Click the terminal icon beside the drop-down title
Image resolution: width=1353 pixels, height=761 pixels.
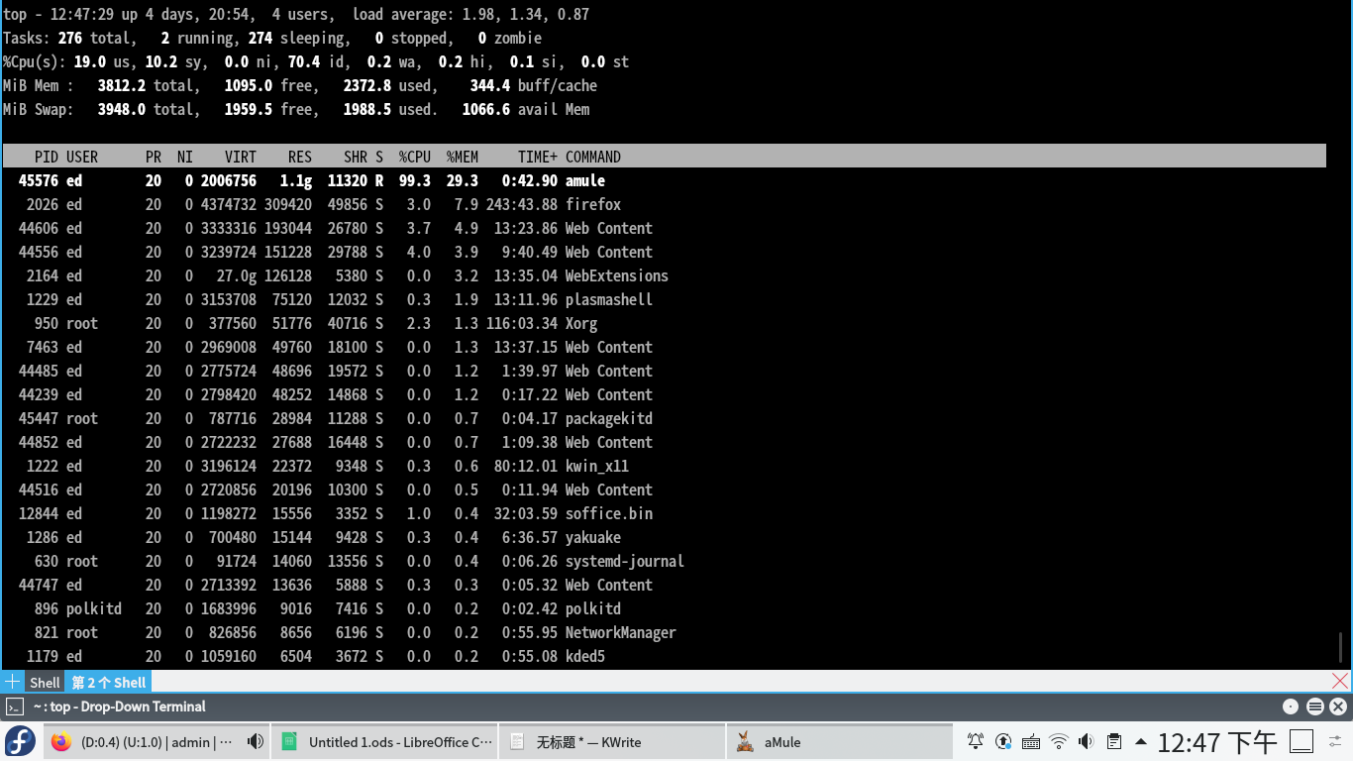[x=14, y=707]
